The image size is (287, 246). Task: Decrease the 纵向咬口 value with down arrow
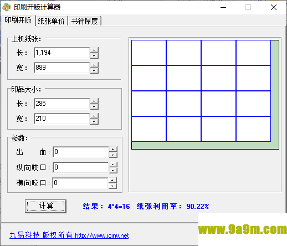click(113, 171)
